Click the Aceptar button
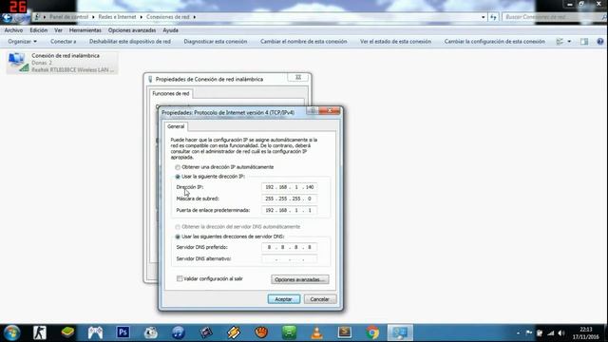 coord(283,299)
